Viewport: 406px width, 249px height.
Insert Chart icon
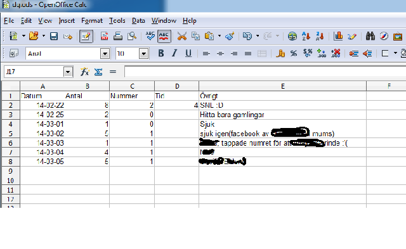[338, 36]
